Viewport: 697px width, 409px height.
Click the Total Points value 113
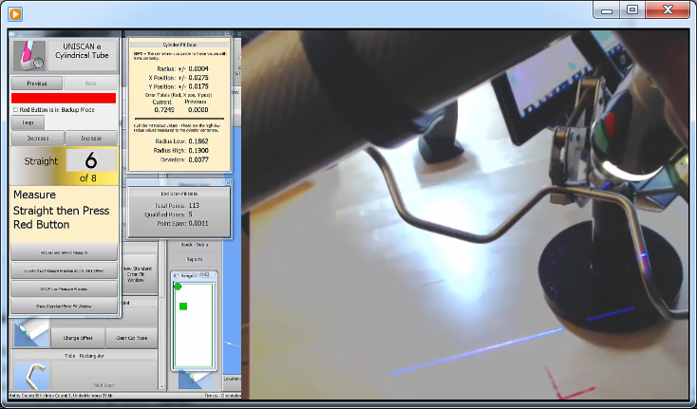(194, 206)
